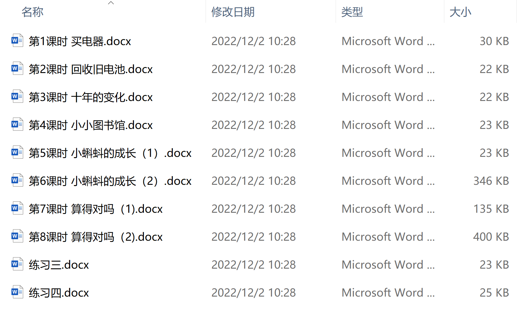The height and width of the screenshot is (311, 528).
Task: Select file 第8课时 算得对吗 (2).docx
Action: coord(96,237)
